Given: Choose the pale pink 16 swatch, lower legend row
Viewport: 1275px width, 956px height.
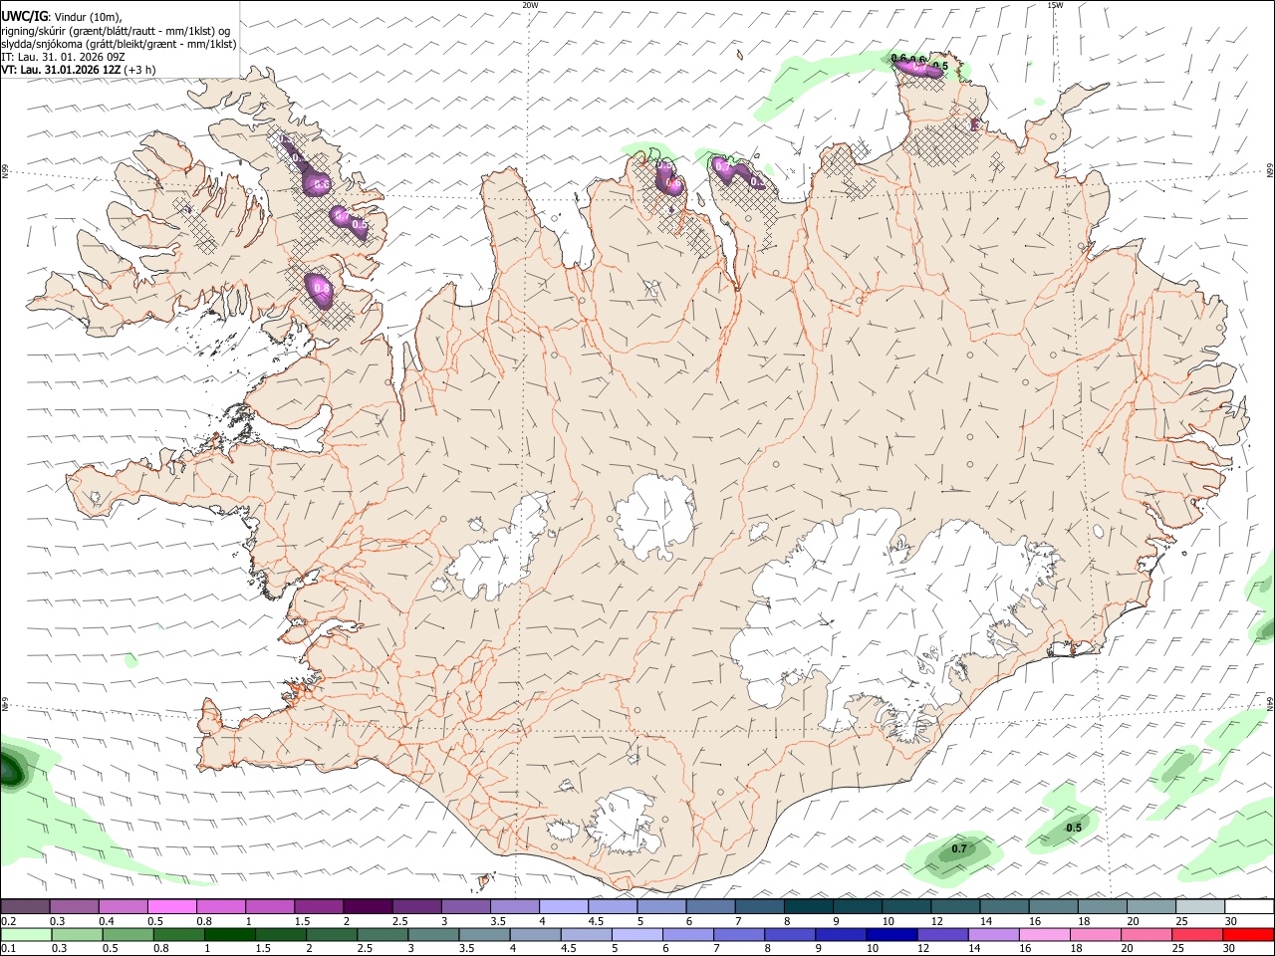Looking at the screenshot, I should pos(1045,934).
